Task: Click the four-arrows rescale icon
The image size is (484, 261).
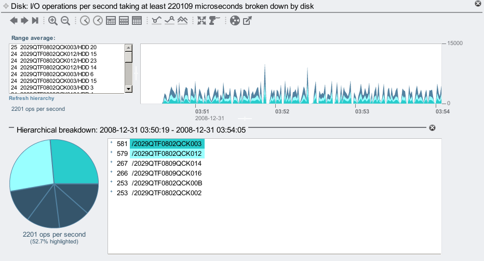Action: 201,21
